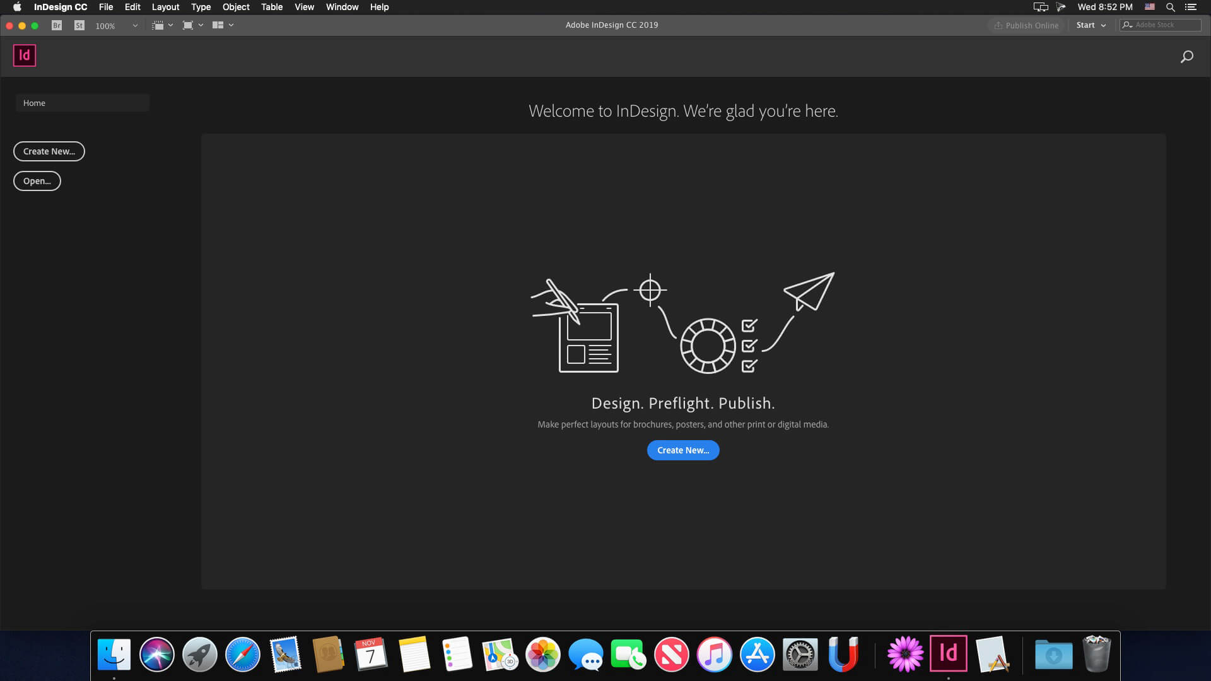Viewport: 1211px width, 681px height.
Task: Click the InDesign app icon in dock
Action: click(948, 655)
